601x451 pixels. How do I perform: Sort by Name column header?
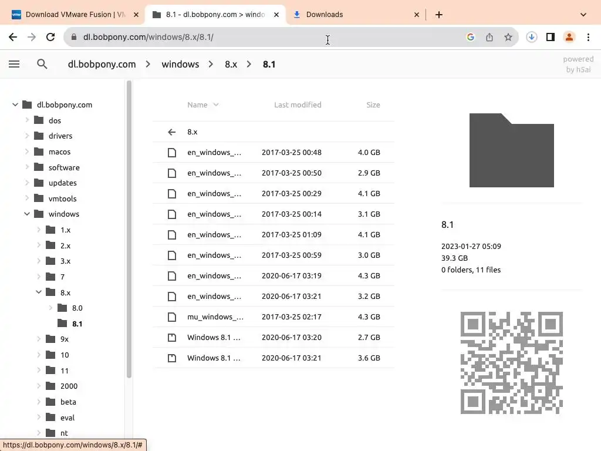202,105
